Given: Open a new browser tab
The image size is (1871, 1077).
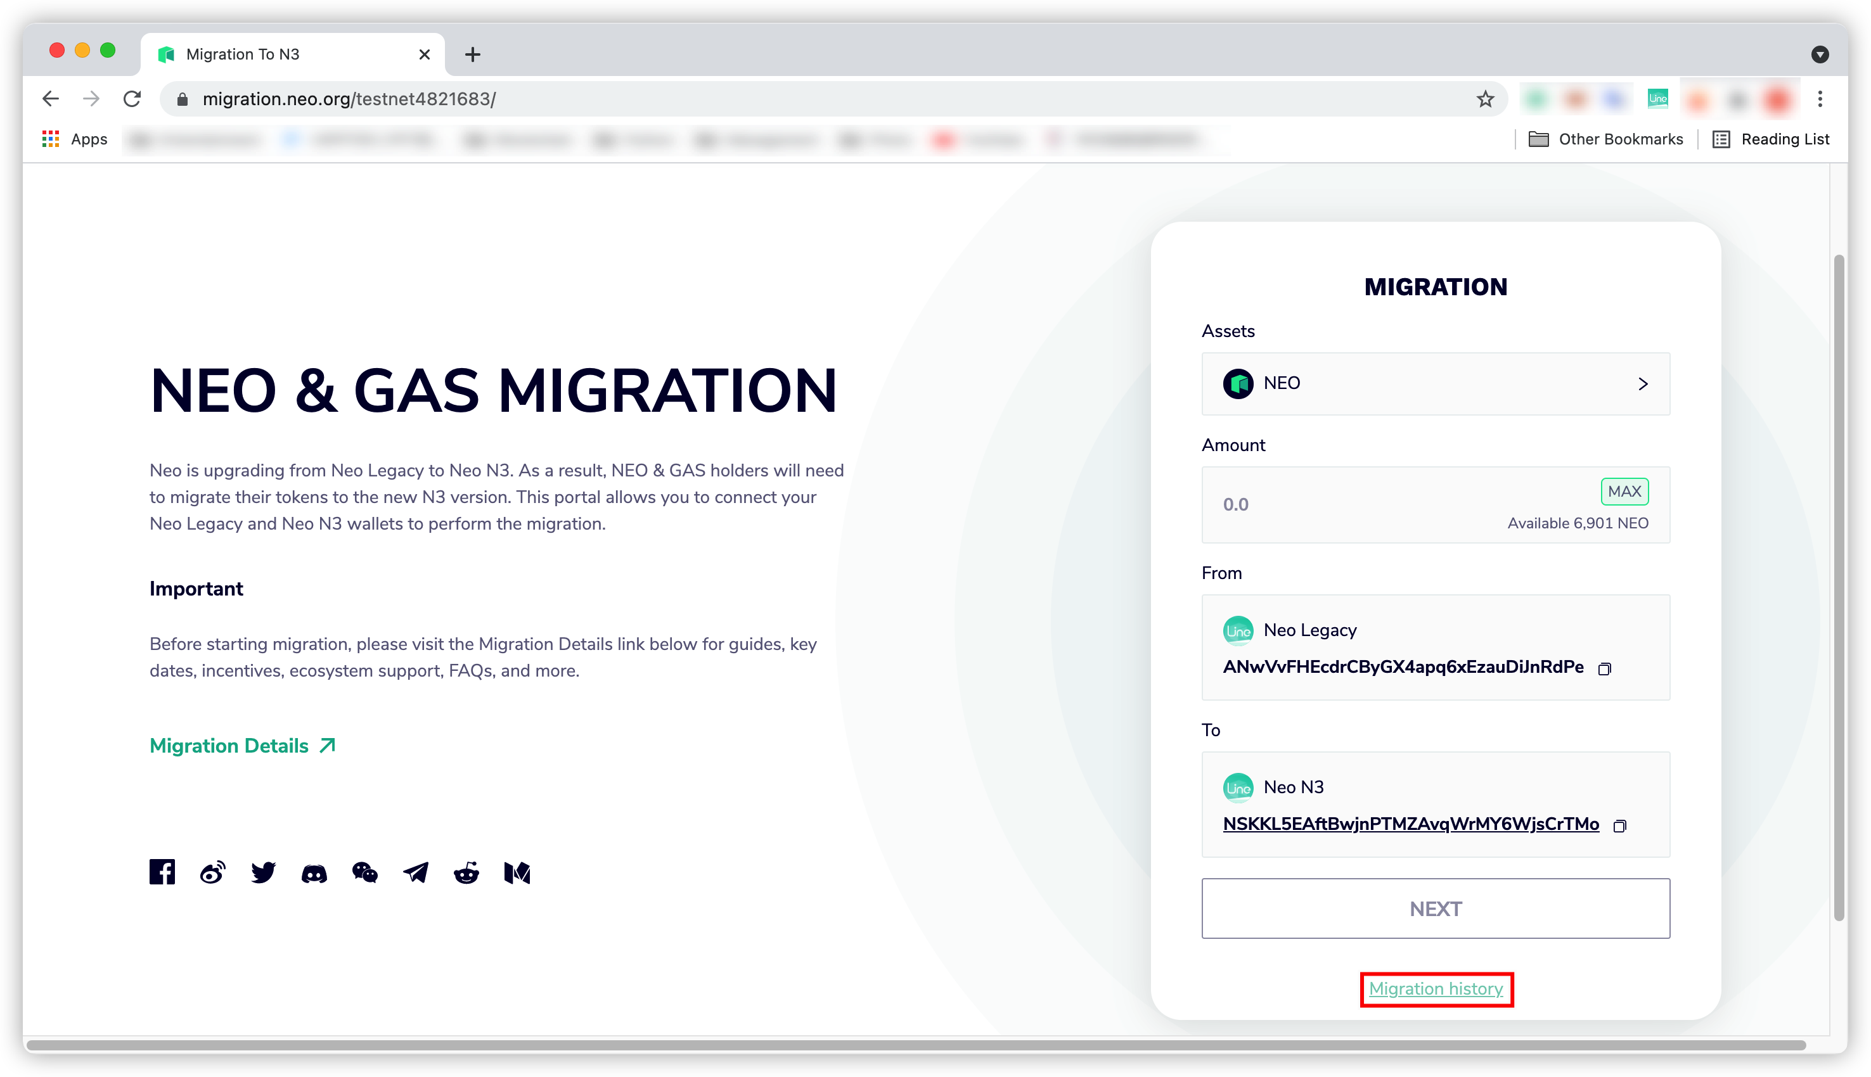Looking at the screenshot, I should tap(473, 54).
